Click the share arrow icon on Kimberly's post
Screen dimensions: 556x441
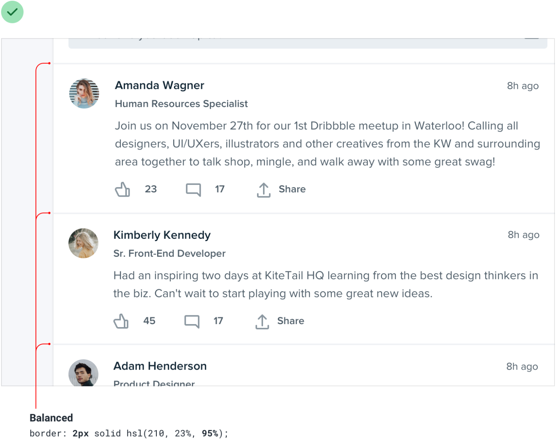[262, 321]
